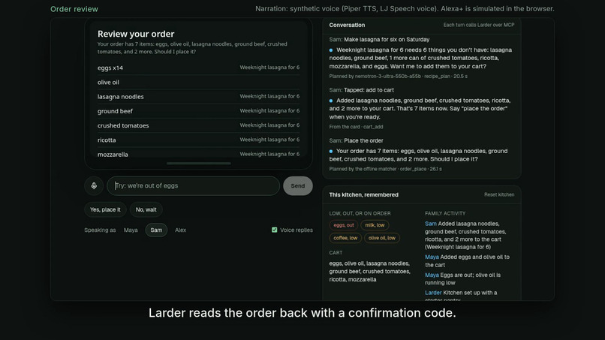
Task: Select the "ground beef" order row
Action: [x=198, y=111]
